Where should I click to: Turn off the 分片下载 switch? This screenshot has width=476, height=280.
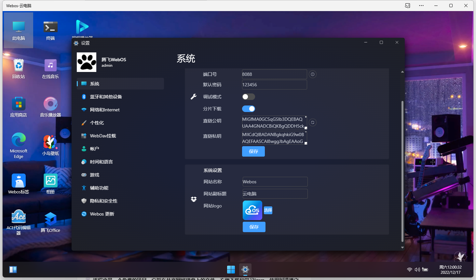click(x=249, y=109)
